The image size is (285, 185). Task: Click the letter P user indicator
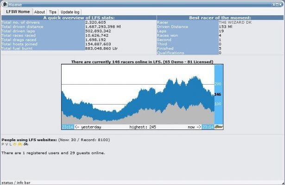click(x=3, y=144)
